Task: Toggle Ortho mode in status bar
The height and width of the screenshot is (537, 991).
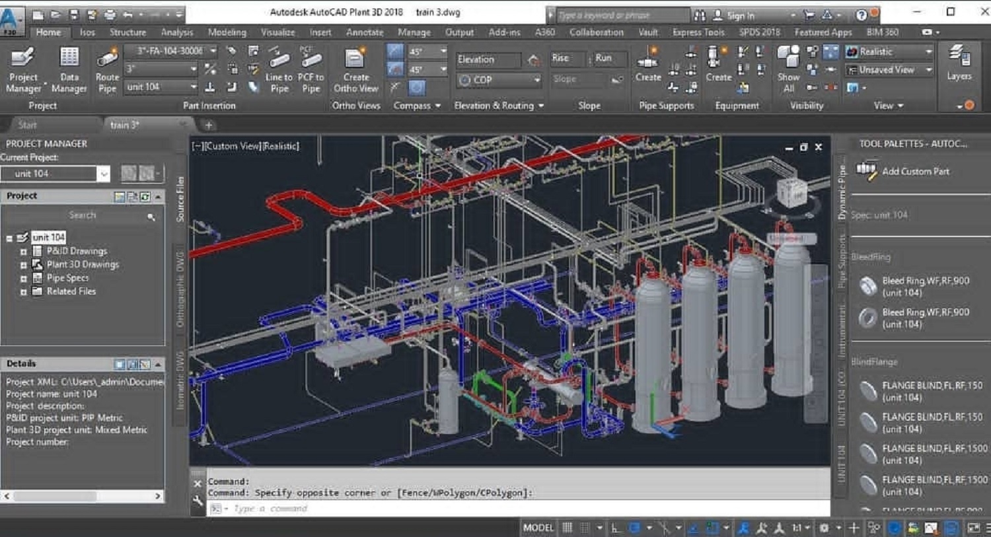Action: pos(616,528)
